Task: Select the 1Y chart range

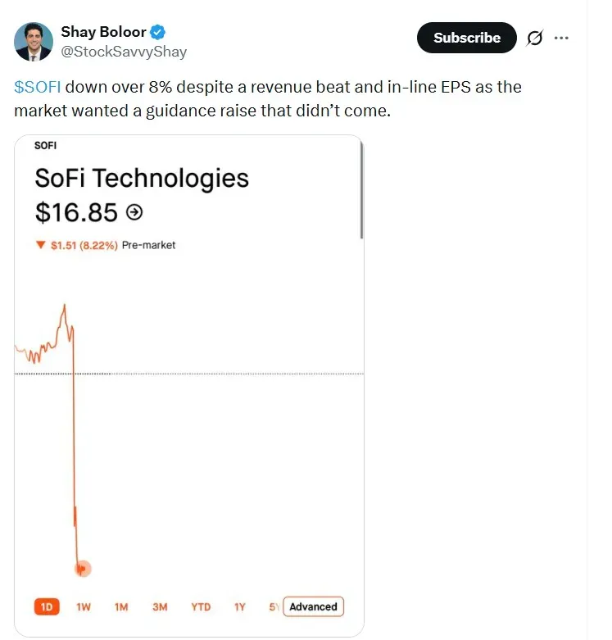Action: (239, 606)
